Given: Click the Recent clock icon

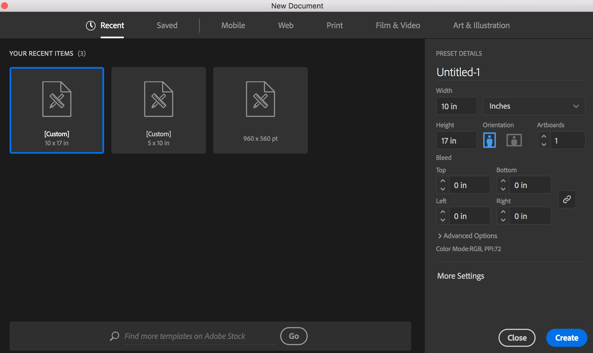Looking at the screenshot, I should (x=91, y=26).
